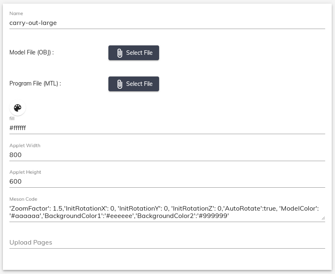Grab the Meson Code textarea resize handle

[323, 218]
